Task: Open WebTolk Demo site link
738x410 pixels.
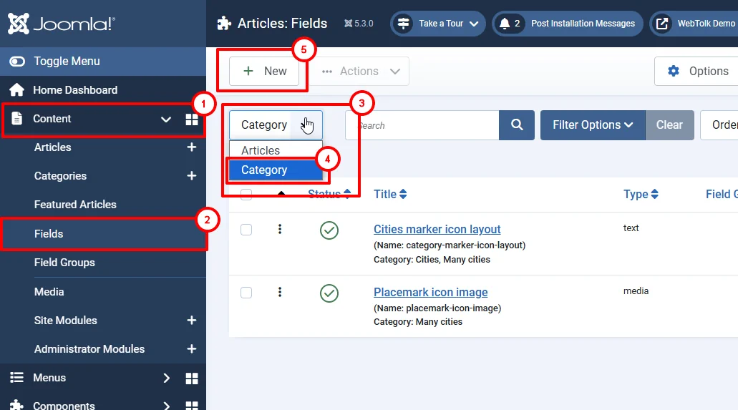Action: (694, 24)
